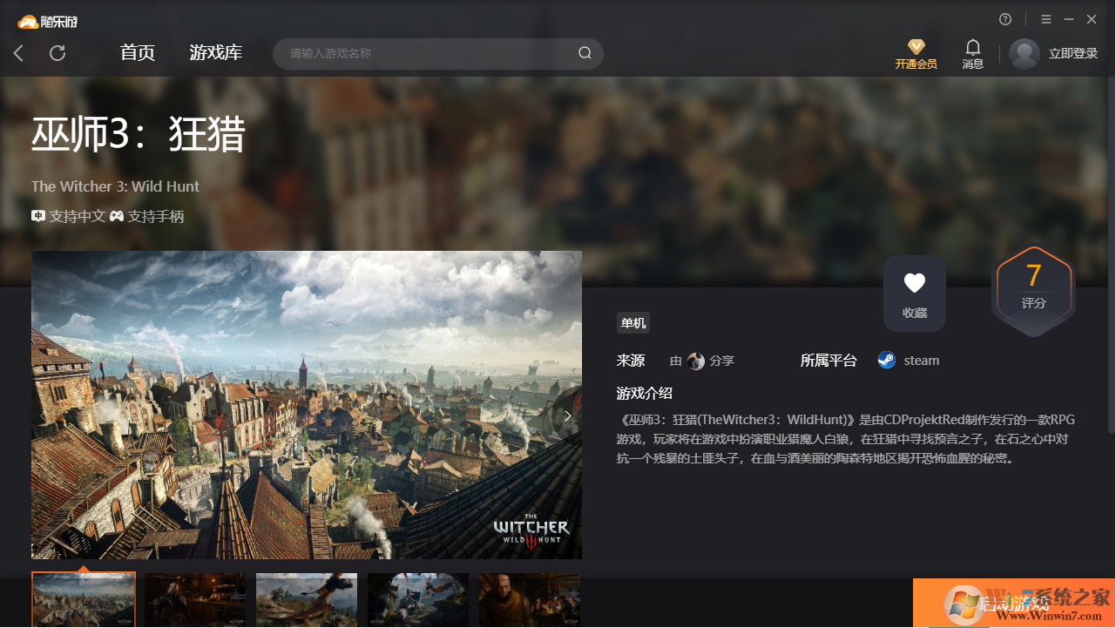Click the 单机 tag
The height and width of the screenshot is (628, 1116).
(x=633, y=323)
